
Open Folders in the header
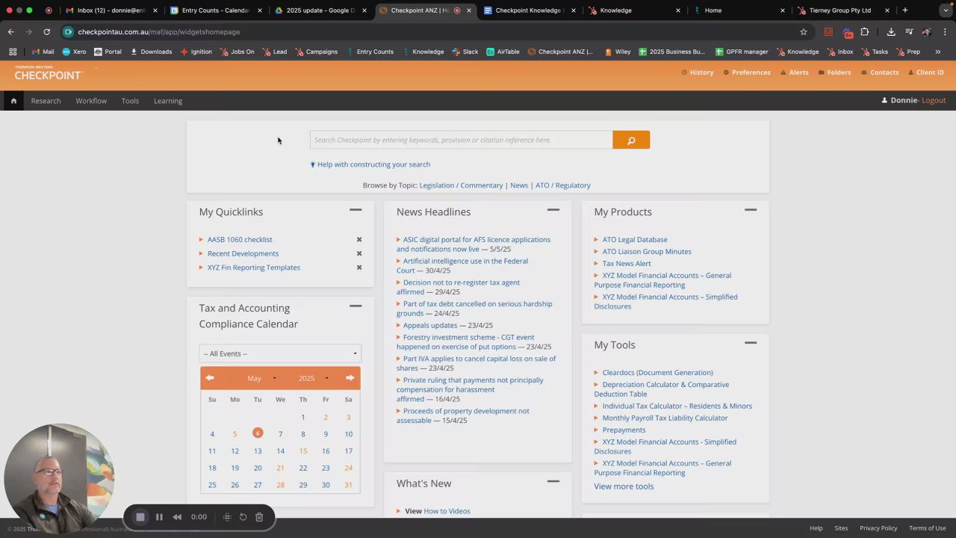point(834,72)
